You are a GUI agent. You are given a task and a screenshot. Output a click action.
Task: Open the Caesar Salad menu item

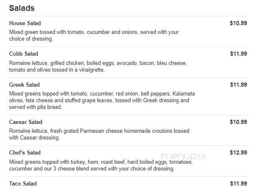pos(26,122)
